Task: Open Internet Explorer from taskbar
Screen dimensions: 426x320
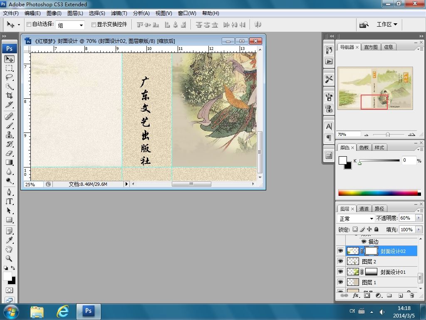Action: [62, 311]
